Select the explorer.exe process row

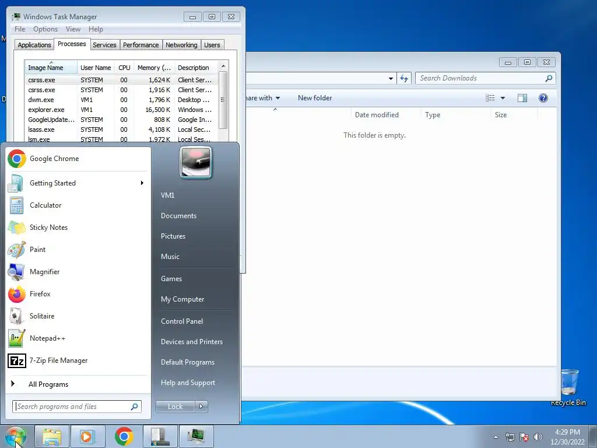121,110
